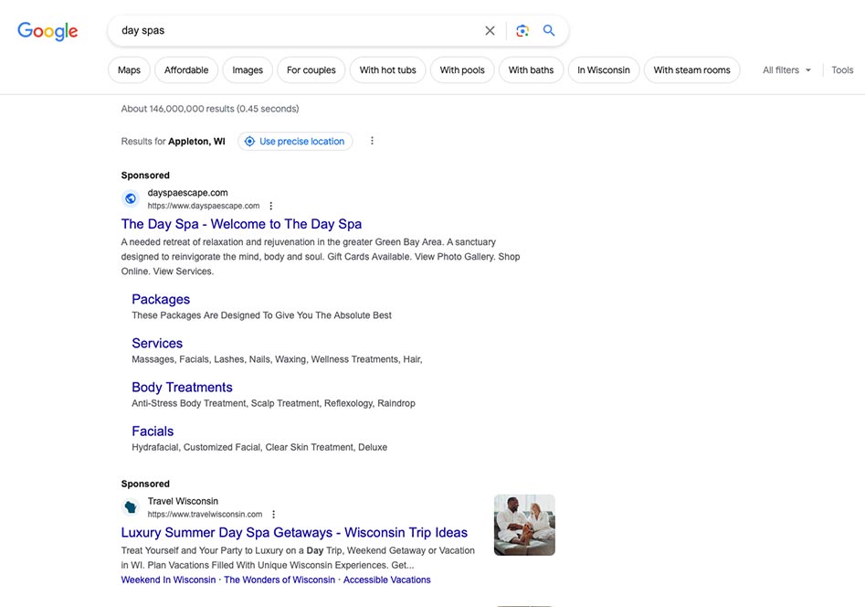The image size is (865, 607).
Task: Expand the All filters dropdown
Action: (786, 70)
